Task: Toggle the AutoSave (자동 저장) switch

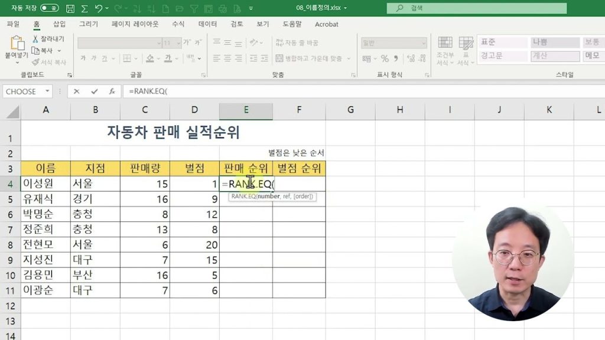Action: click(50, 8)
